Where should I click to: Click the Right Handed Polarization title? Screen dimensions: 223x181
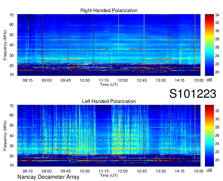point(109,10)
